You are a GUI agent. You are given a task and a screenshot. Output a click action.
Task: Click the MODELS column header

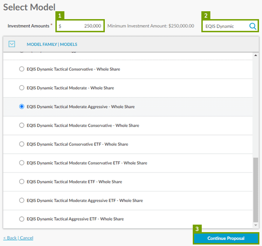pyautogui.click(x=68, y=44)
